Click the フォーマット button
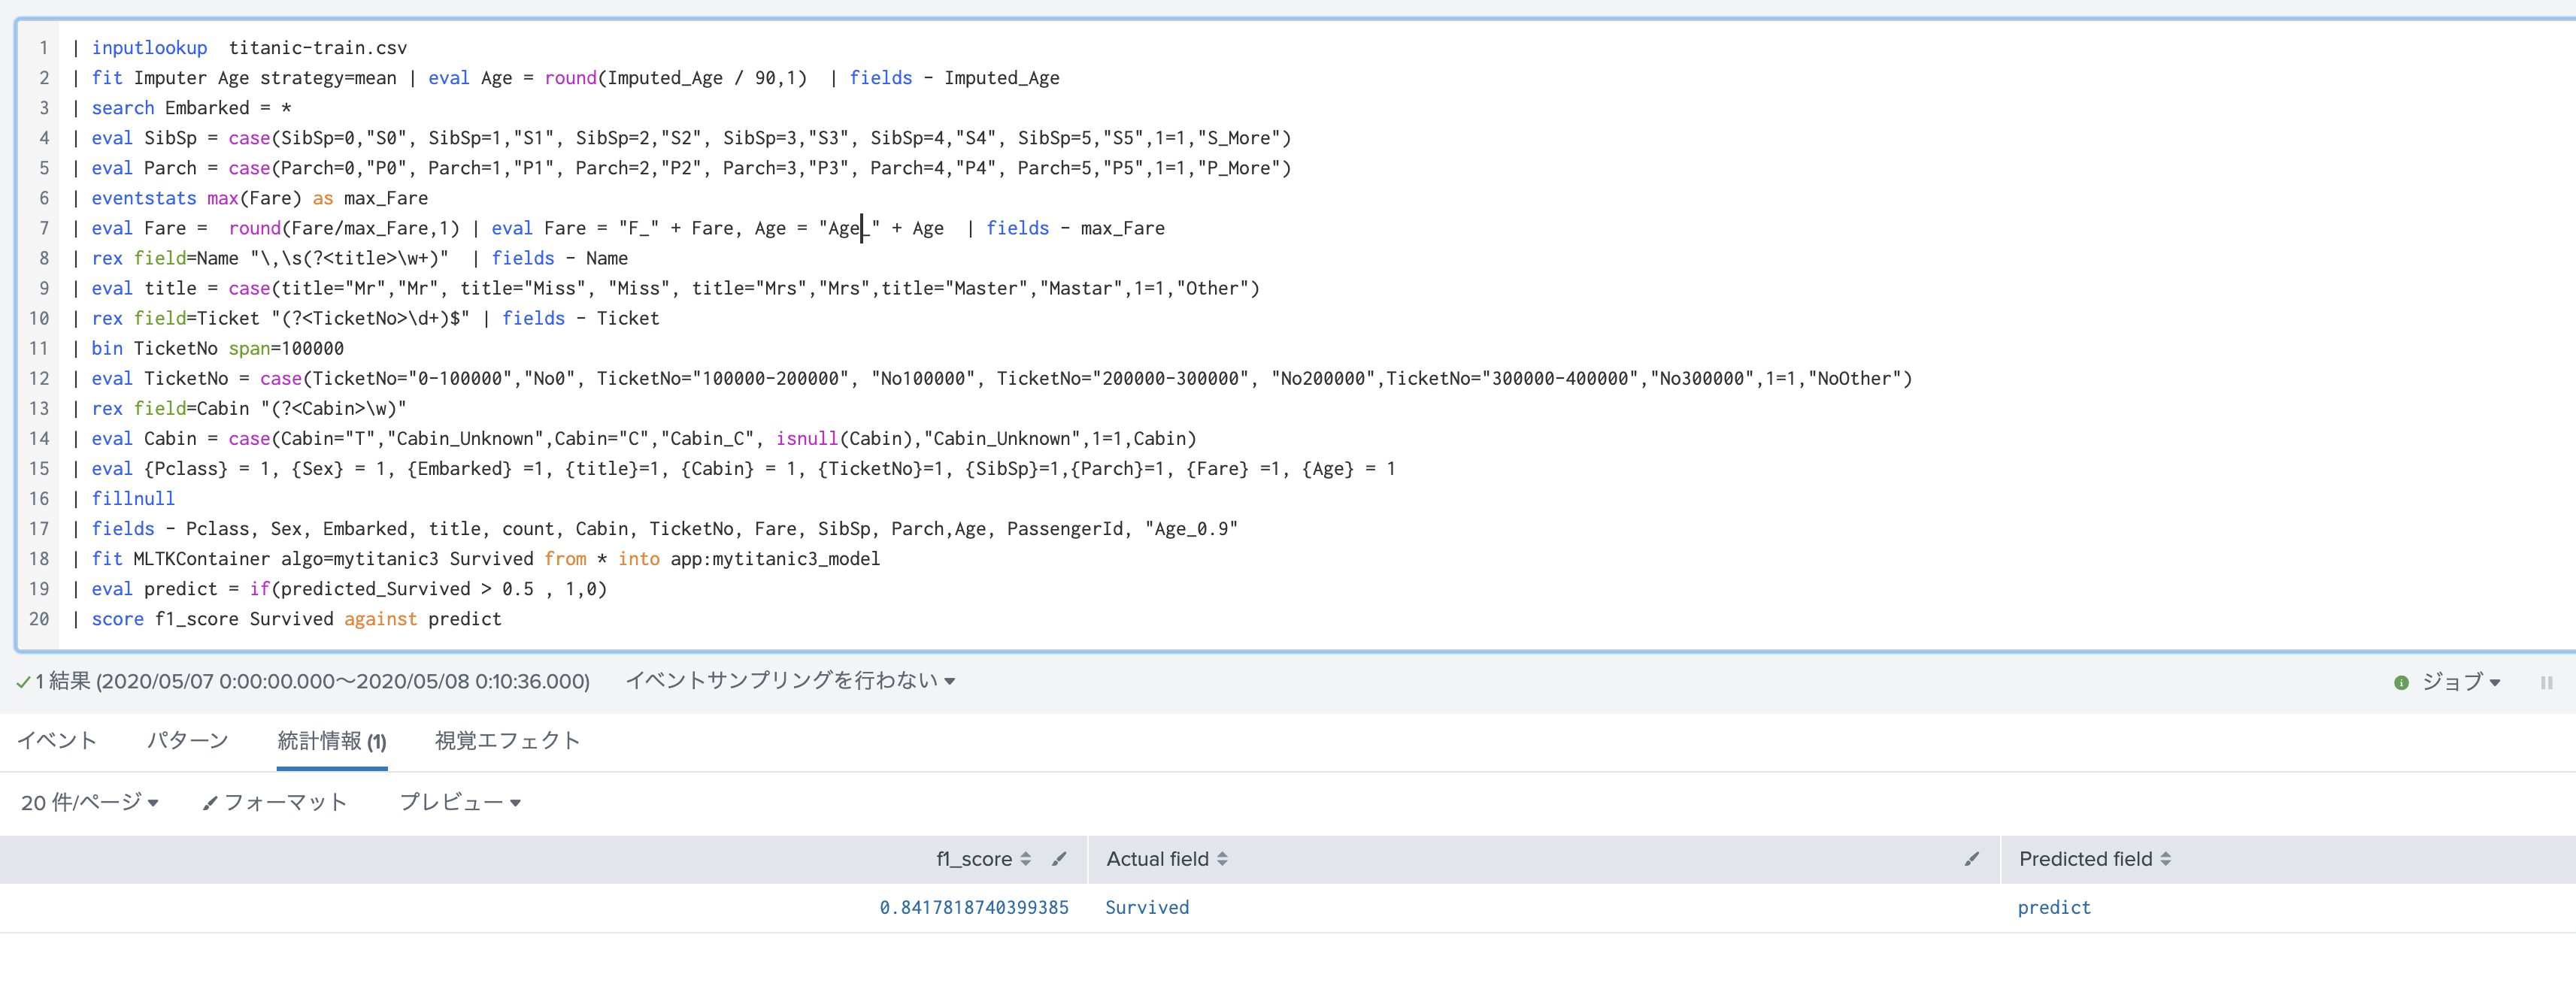The image size is (2576, 983). (275, 802)
